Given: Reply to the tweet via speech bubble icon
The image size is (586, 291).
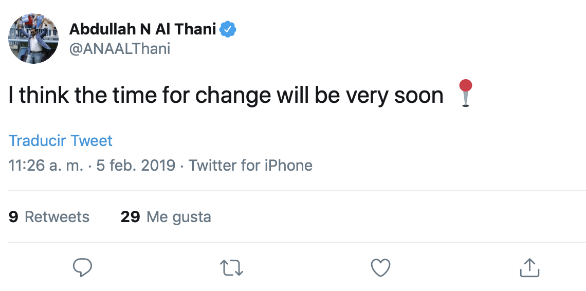Looking at the screenshot, I should coord(82,267).
